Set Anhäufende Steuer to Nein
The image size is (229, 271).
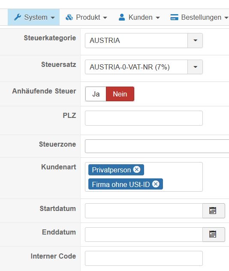[x=120, y=94]
